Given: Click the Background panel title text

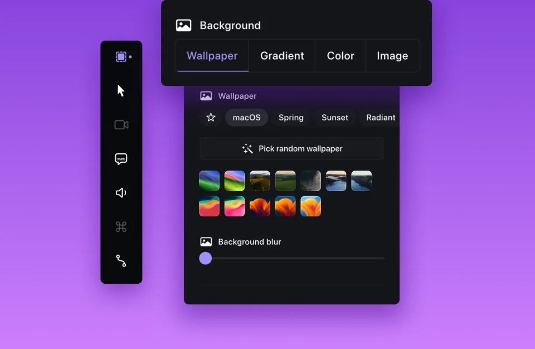Looking at the screenshot, I should coord(230,25).
